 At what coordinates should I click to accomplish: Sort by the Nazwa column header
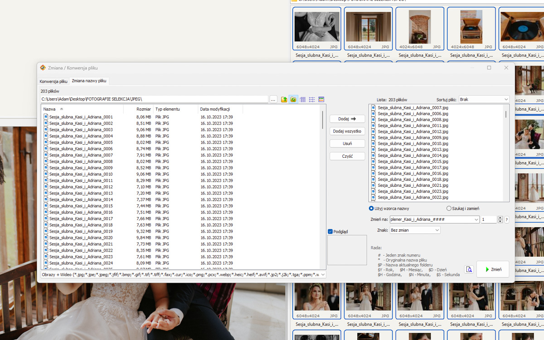click(x=82, y=109)
